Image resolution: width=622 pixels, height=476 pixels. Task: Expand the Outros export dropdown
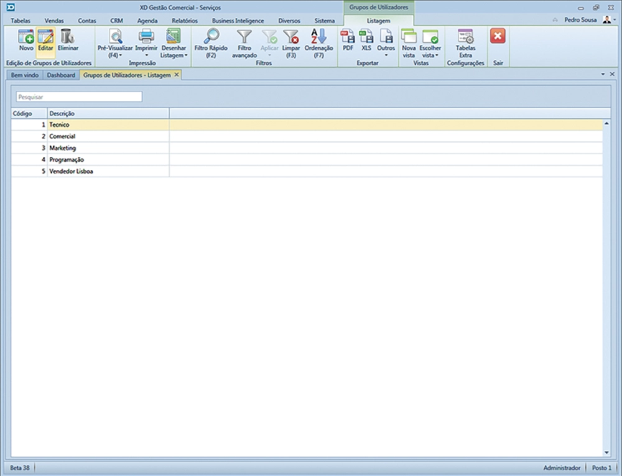(x=386, y=55)
